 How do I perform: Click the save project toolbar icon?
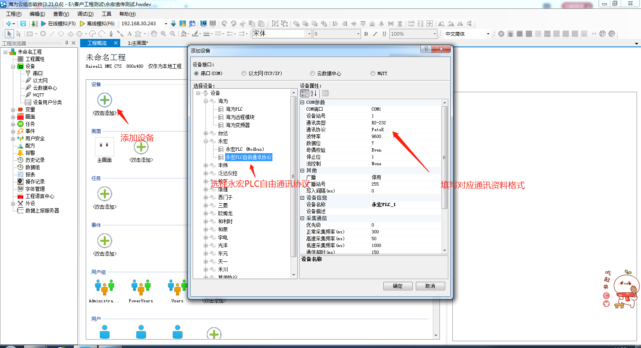click(x=23, y=24)
